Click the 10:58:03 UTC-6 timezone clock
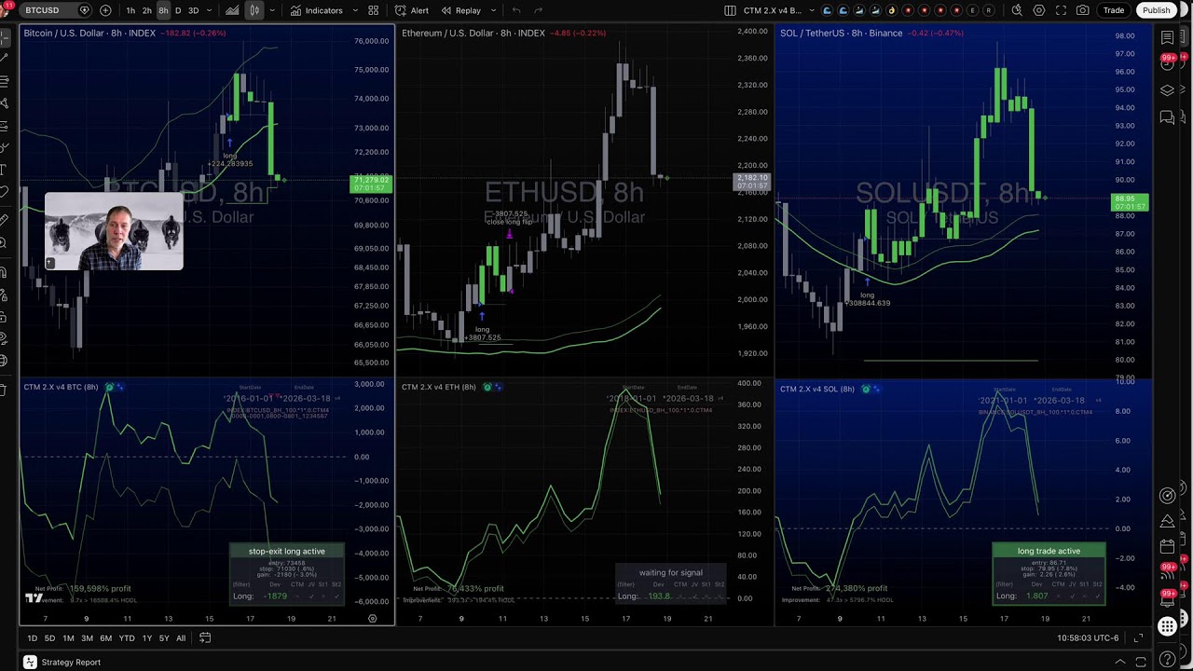1193x671 pixels. pos(1088,638)
